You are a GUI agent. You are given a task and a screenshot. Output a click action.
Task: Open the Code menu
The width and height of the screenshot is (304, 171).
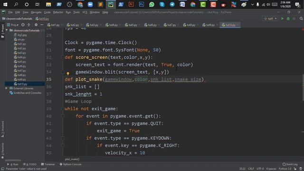pyautogui.click(x=47, y=12)
